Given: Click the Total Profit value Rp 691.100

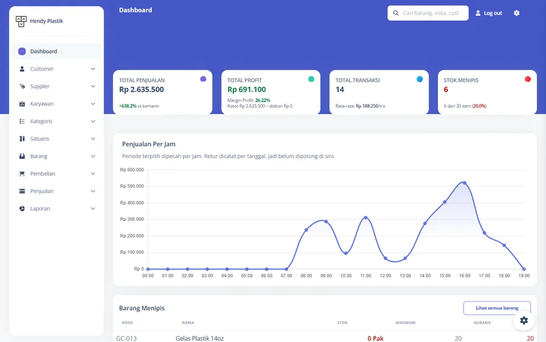Looking at the screenshot, I should tap(246, 89).
